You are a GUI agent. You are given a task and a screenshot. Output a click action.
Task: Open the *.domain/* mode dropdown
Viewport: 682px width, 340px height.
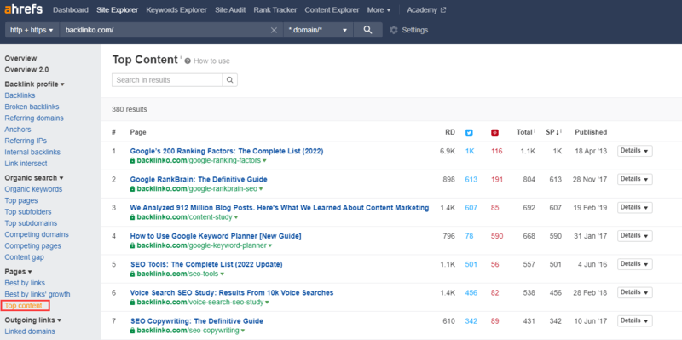pos(317,30)
